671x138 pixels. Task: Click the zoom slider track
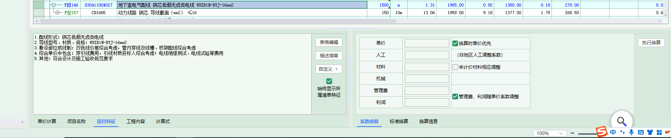tap(587, 133)
